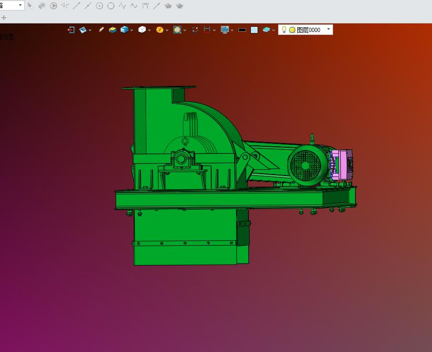The width and height of the screenshot is (432, 352).
Task: Click the light blue color swatch
Action: point(254,30)
